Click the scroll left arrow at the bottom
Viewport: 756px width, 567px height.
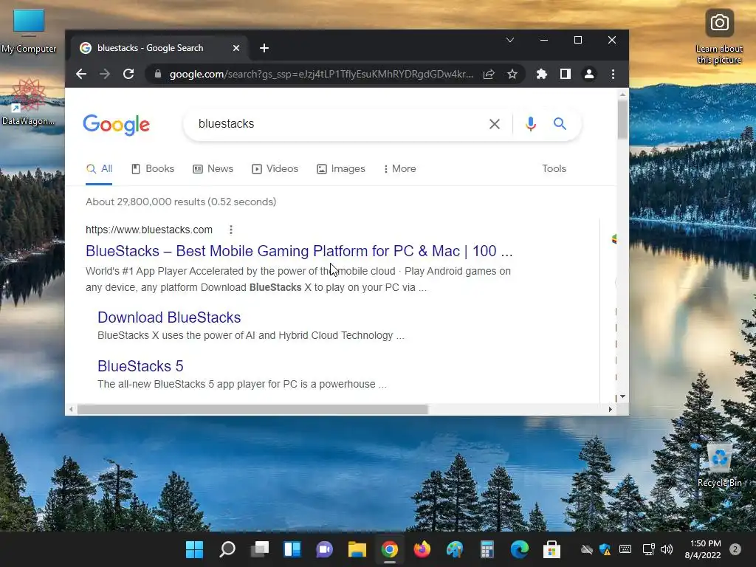pos(71,409)
